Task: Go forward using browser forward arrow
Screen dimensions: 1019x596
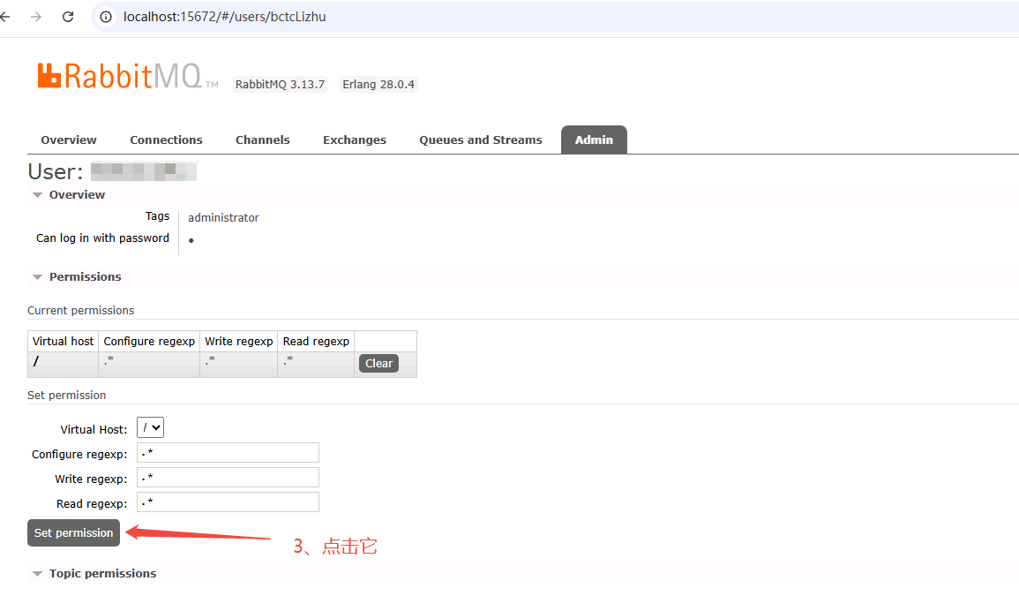Action: click(x=36, y=17)
